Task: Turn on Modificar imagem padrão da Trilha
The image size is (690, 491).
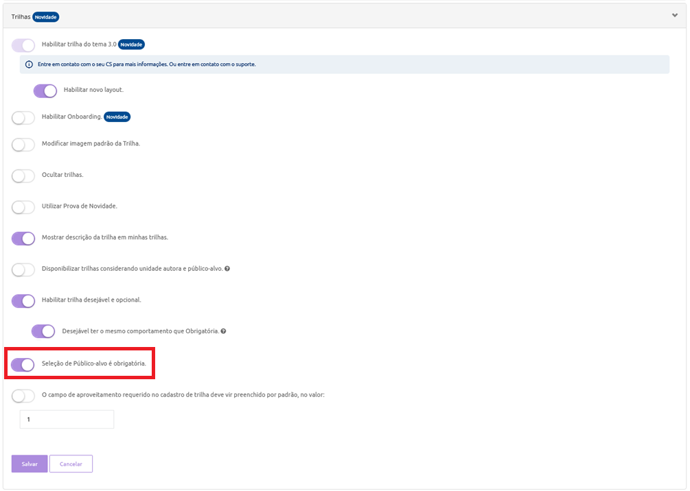Action: coord(23,144)
